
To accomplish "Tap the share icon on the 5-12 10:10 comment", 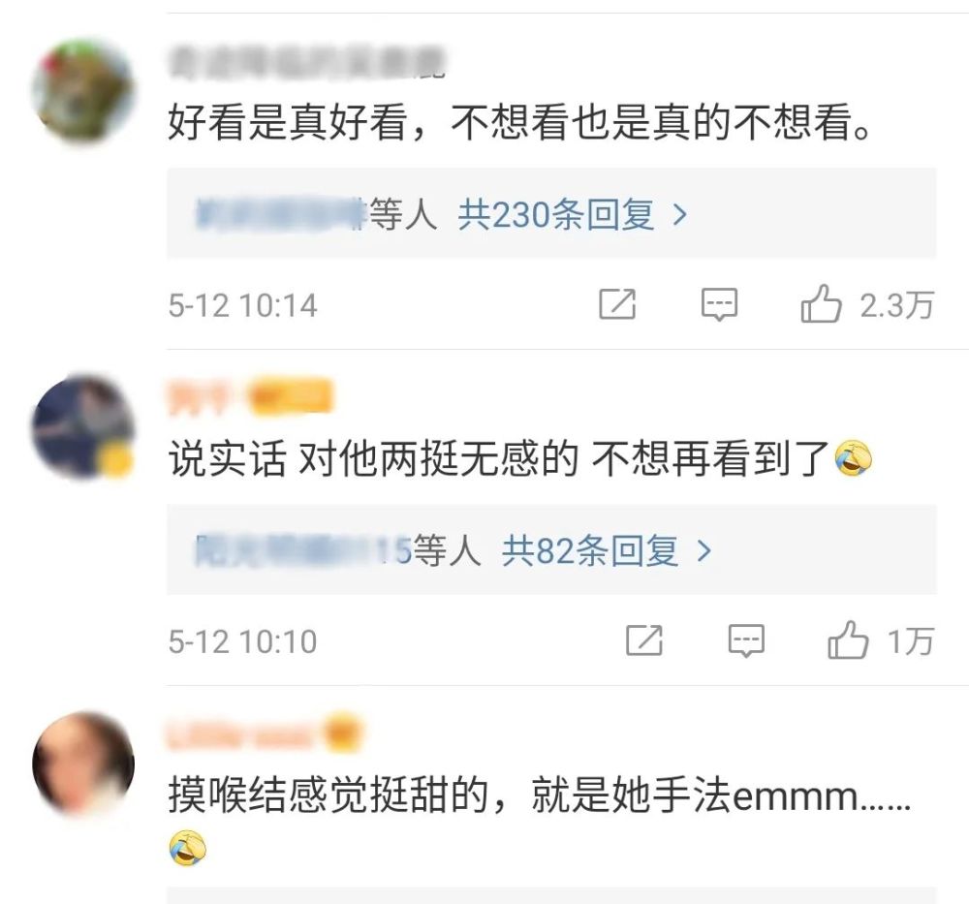I will pyautogui.click(x=644, y=640).
